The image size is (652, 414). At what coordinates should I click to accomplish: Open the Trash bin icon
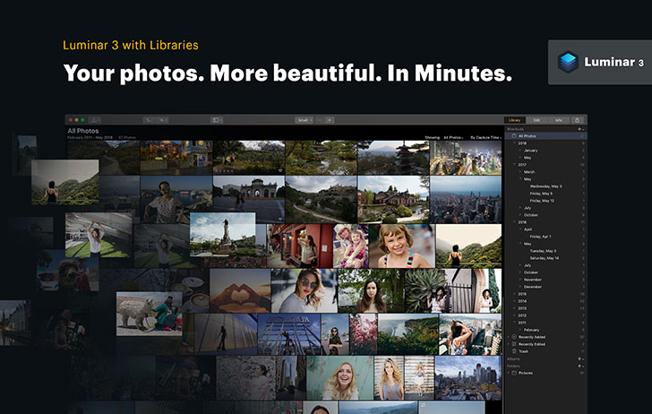(514, 351)
